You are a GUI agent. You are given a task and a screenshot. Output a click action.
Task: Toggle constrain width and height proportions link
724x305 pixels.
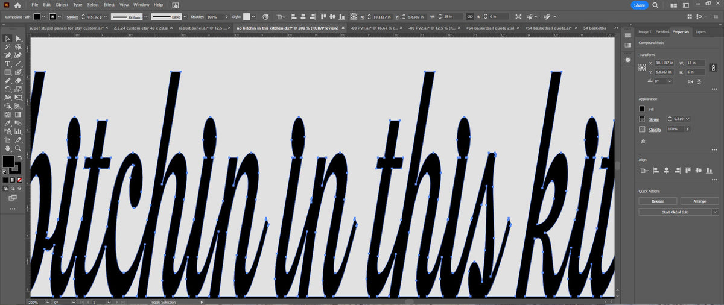469,17
